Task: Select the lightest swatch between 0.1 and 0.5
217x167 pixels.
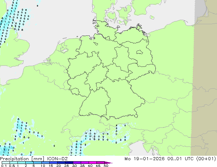Action: click(x=6, y=163)
